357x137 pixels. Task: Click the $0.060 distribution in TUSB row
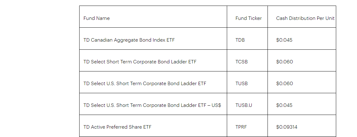[x=285, y=84]
